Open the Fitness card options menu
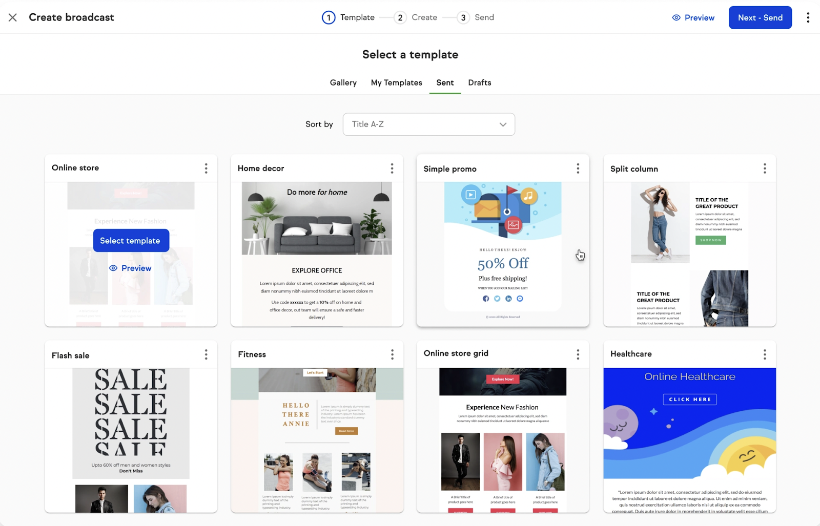 [x=392, y=354]
